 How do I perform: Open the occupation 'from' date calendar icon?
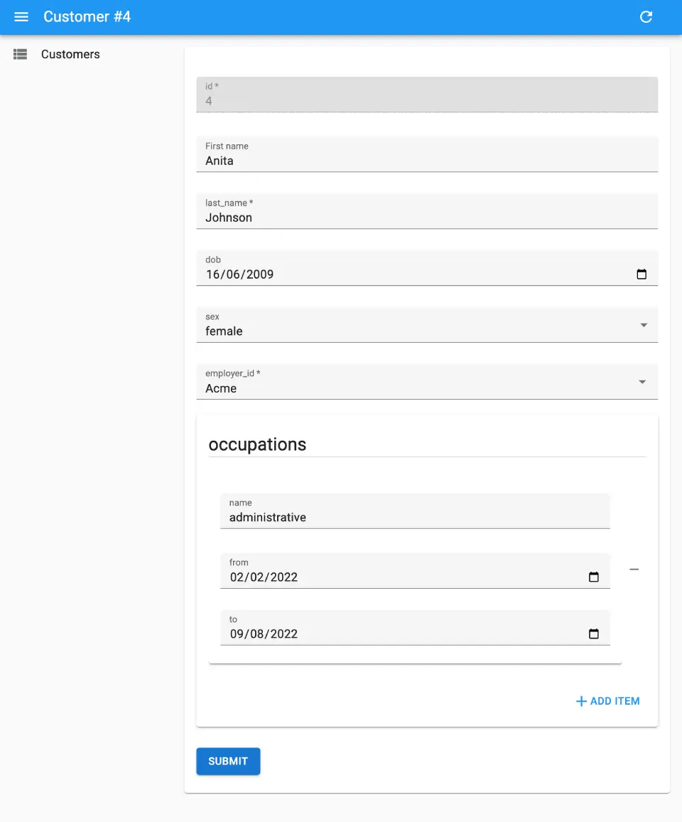(594, 577)
